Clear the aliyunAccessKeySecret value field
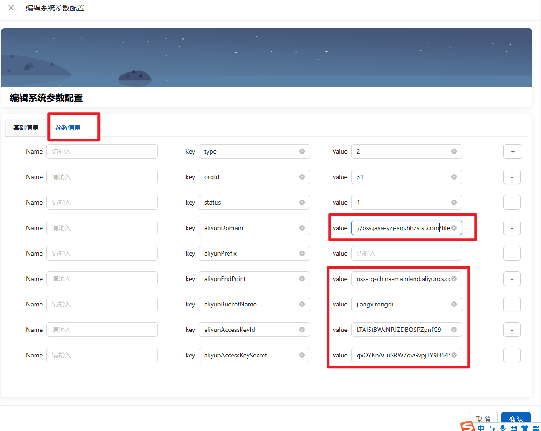This screenshot has height=431, width=541. 454,355
